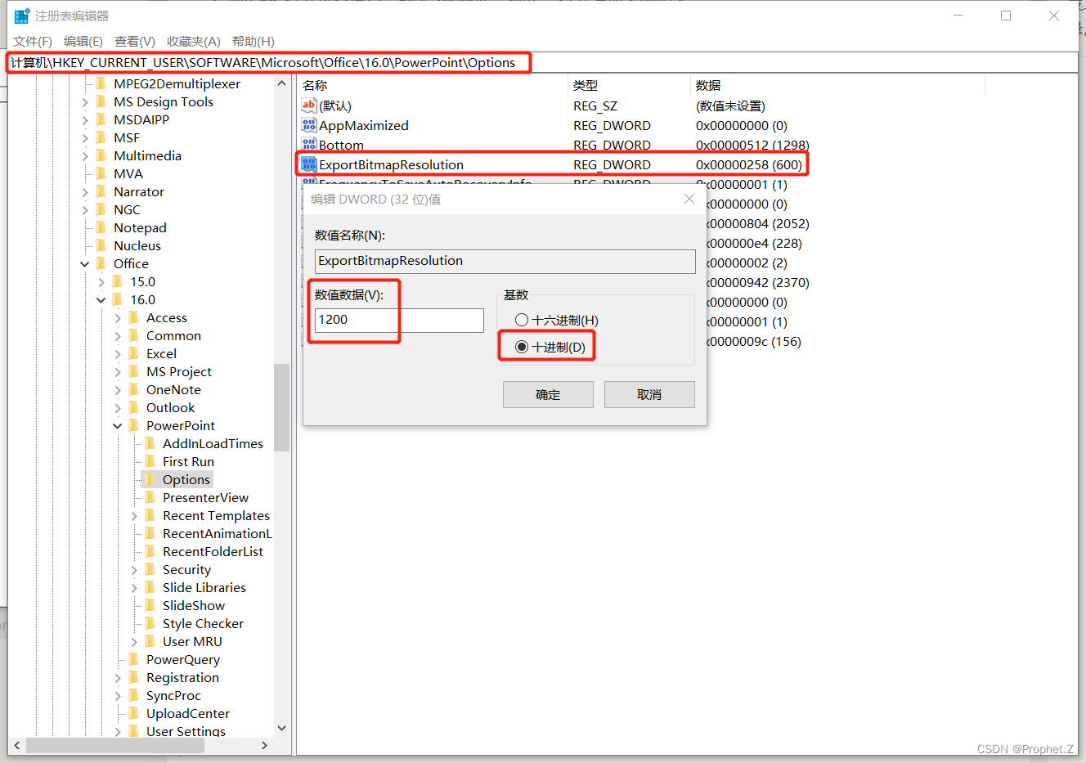Select the Outlook tree item
Image resolution: width=1086 pixels, height=763 pixels.
[x=170, y=407]
